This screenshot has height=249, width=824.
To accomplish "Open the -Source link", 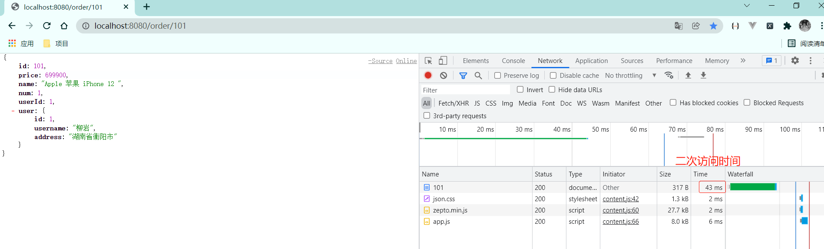I will click(x=381, y=61).
